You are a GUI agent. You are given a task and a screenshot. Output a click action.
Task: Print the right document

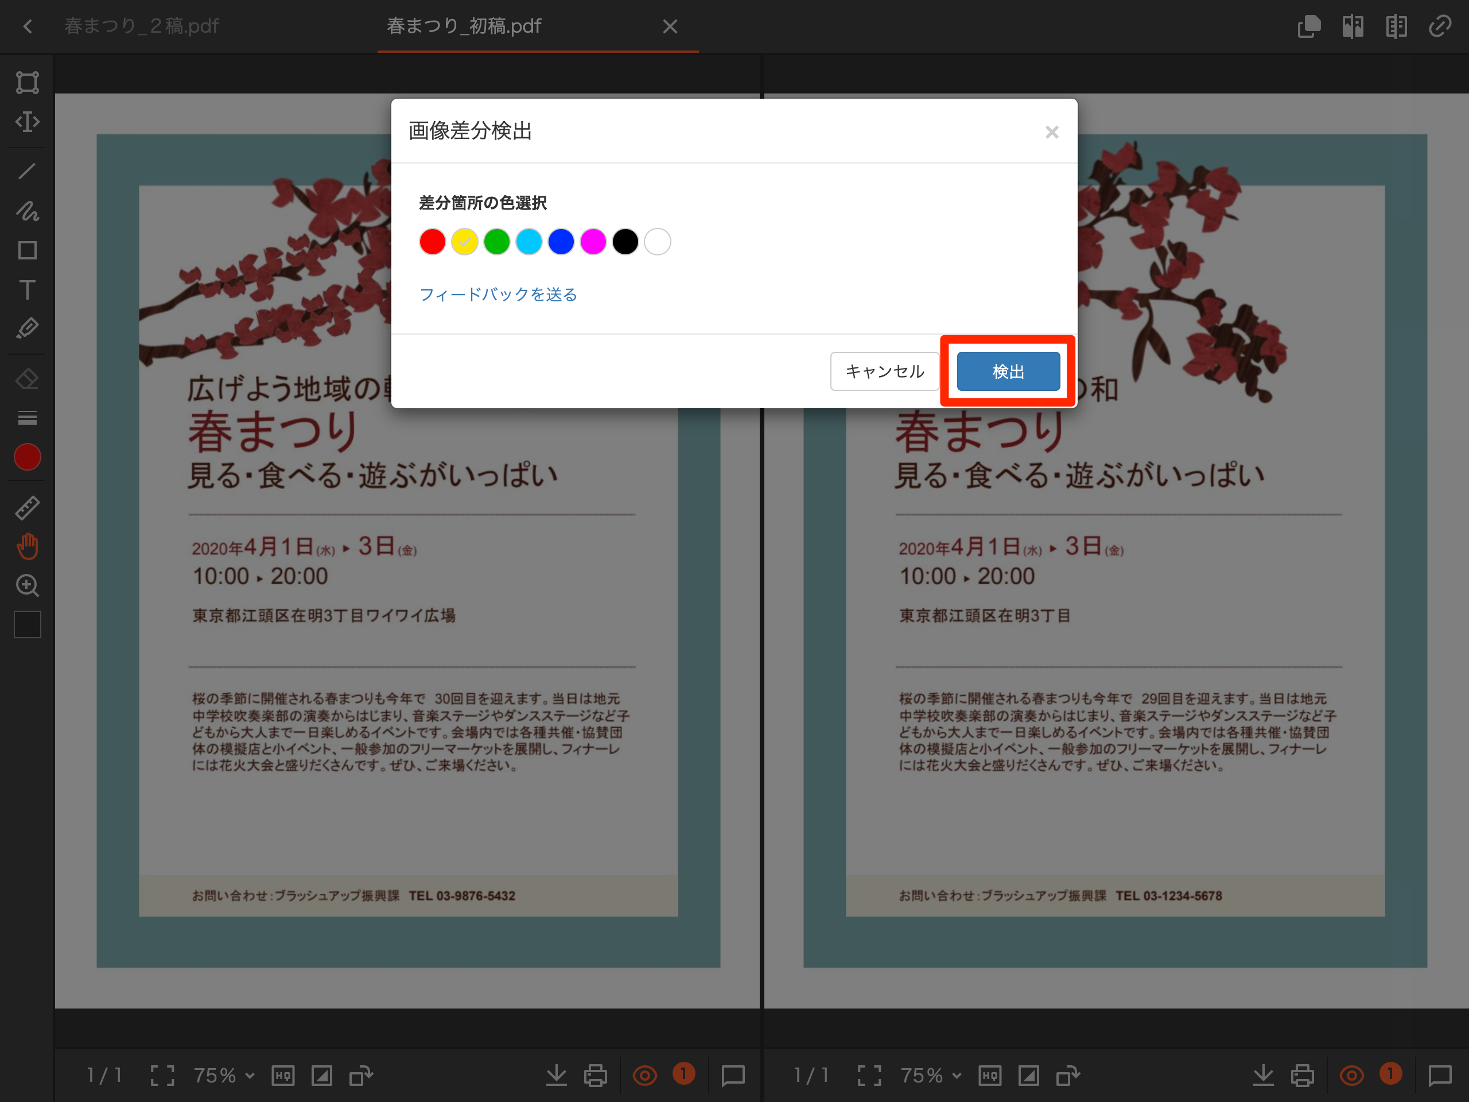tap(1303, 1076)
